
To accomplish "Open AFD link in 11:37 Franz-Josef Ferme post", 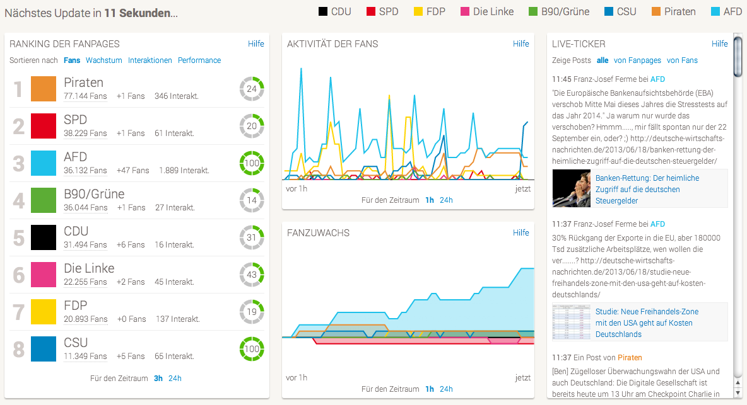I will click(x=657, y=224).
